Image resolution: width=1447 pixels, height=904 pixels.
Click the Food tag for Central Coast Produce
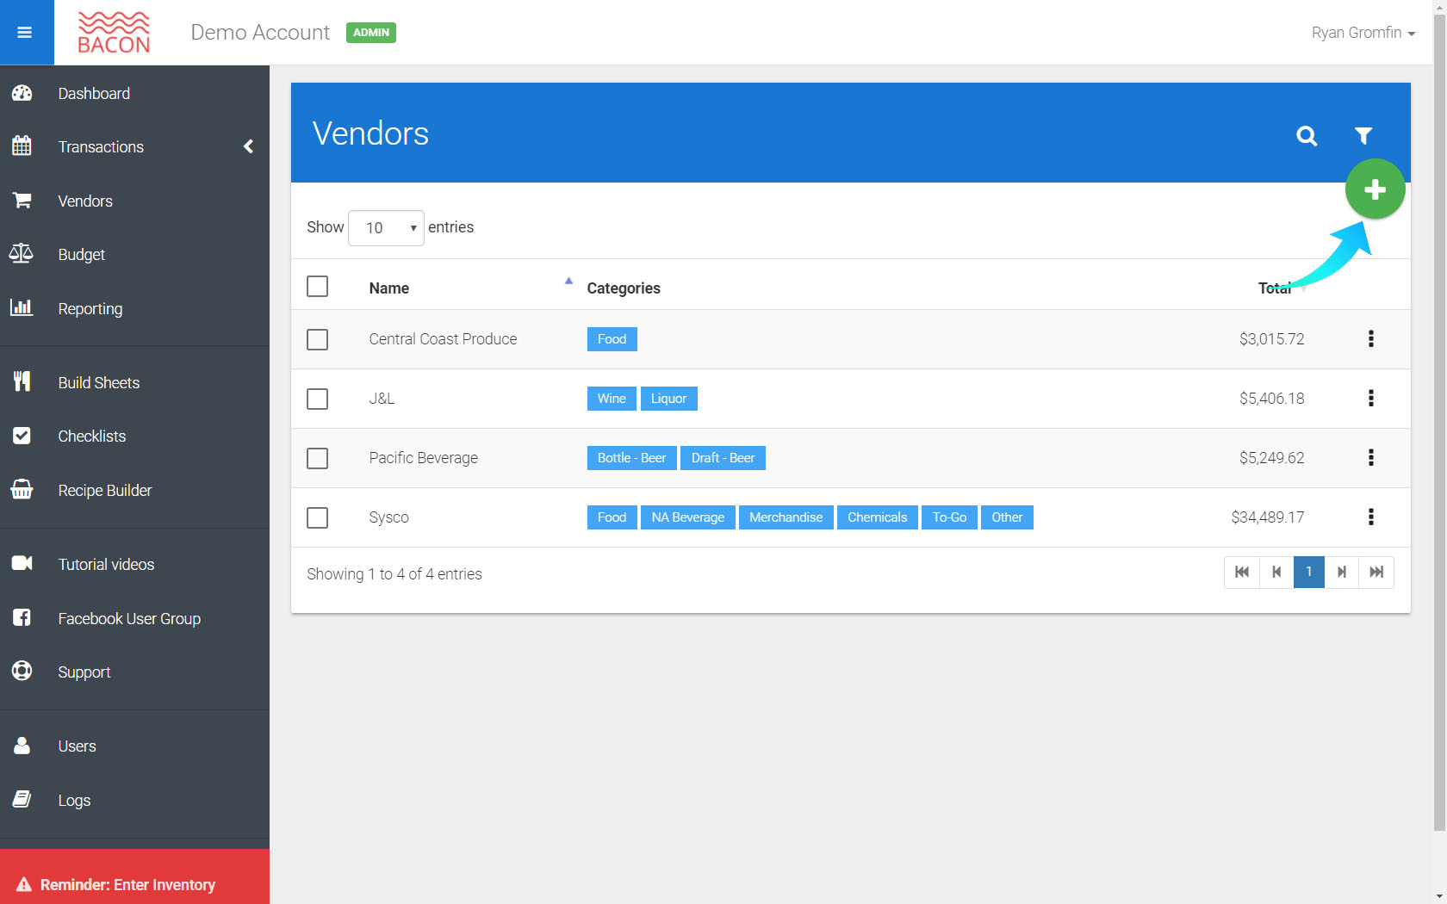click(612, 339)
